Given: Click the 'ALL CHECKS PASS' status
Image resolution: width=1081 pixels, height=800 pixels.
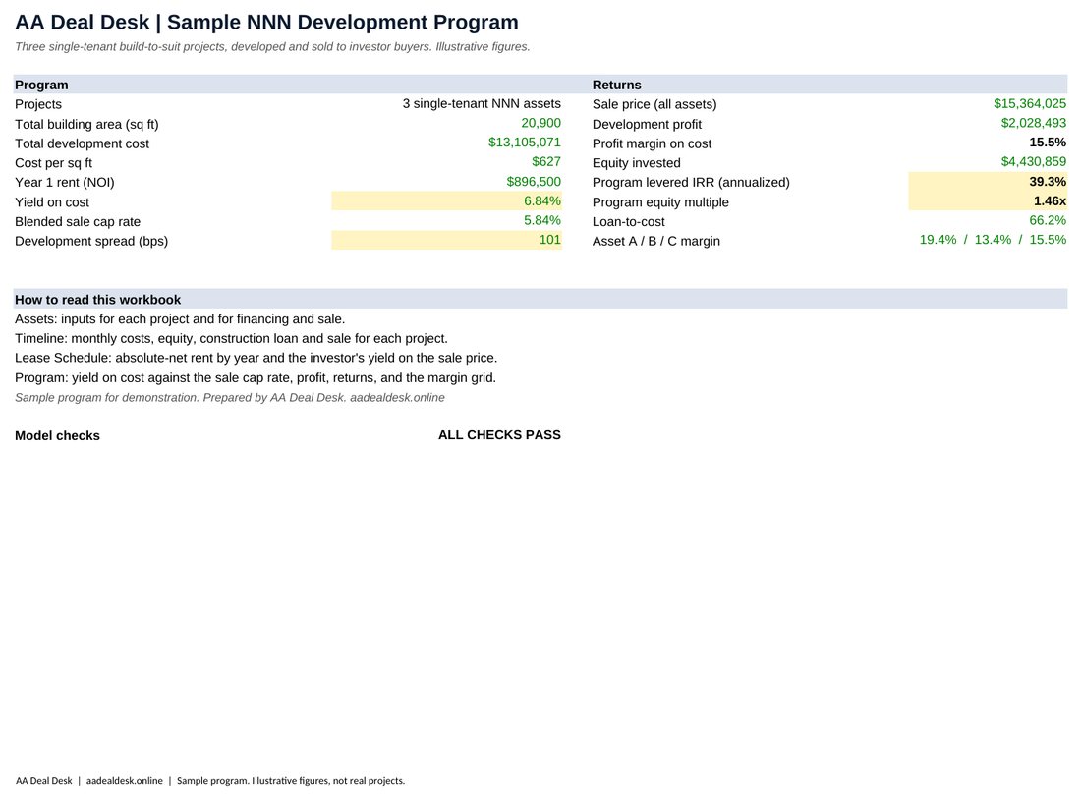Looking at the screenshot, I should [x=499, y=435].
